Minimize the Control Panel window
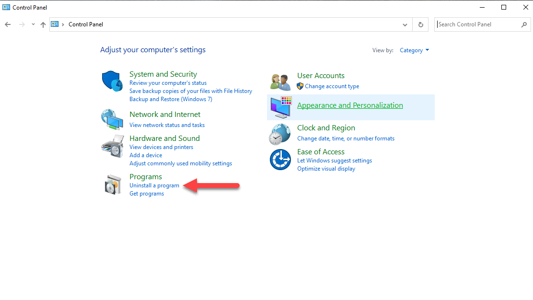The image size is (533, 300). tap(482, 7)
